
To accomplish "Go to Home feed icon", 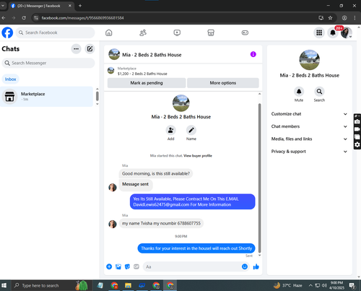I will click(x=109, y=32).
